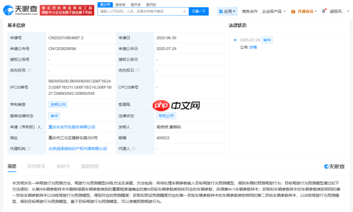Click the 审中 tag in 简单法律状态 row
Screen dimensions: 353x212
pyautogui.click(x=54, y=116)
